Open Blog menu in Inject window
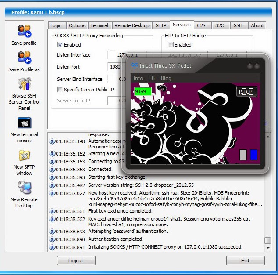The height and width of the screenshot is (275, 278). click(166, 78)
